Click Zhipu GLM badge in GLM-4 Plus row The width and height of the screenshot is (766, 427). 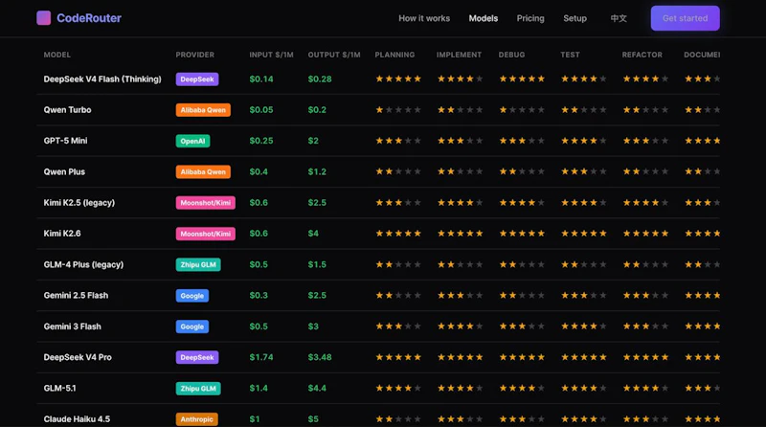click(198, 265)
